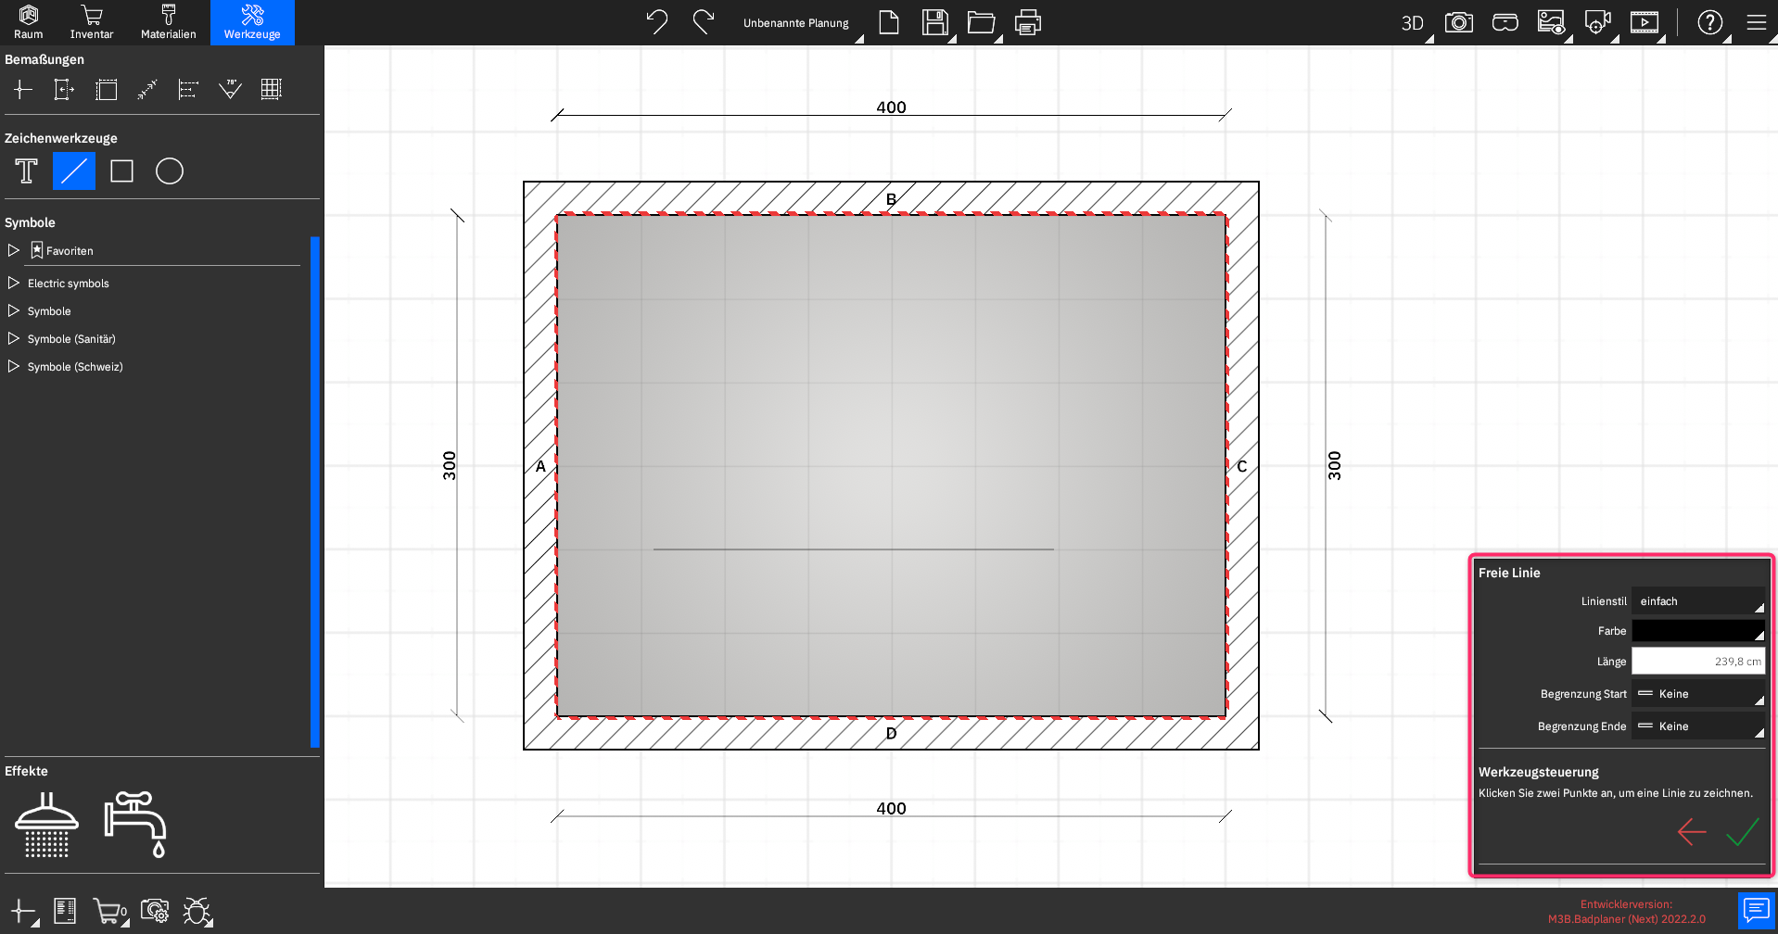The image size is (1778, 934).
Task: Save the plan with floppy icon
Action: [935, 22]
